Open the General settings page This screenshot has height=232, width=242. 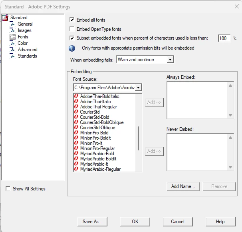click(25, 24)
